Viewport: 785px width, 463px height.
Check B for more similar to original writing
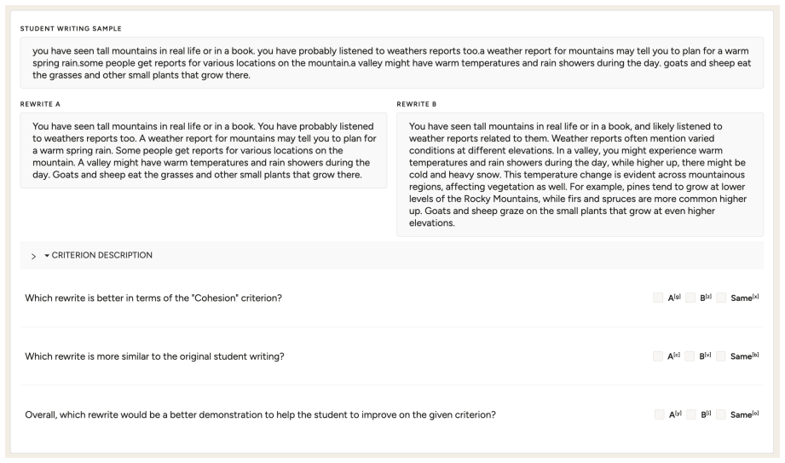click(690, 356)
